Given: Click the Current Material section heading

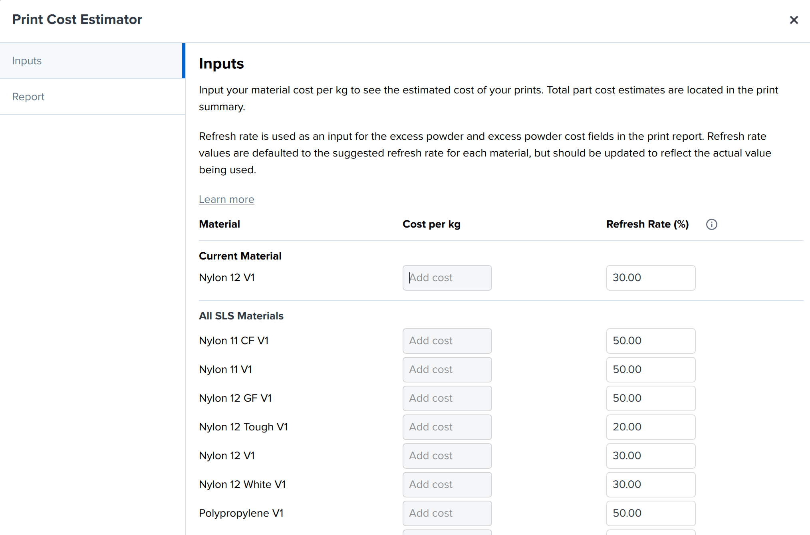Looking at the screenshot, I should tap(240, 256).
